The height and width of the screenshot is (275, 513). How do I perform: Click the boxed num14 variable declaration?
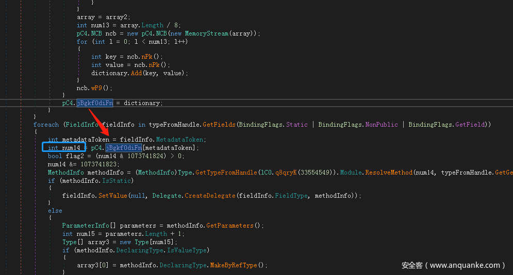[61, 148]
